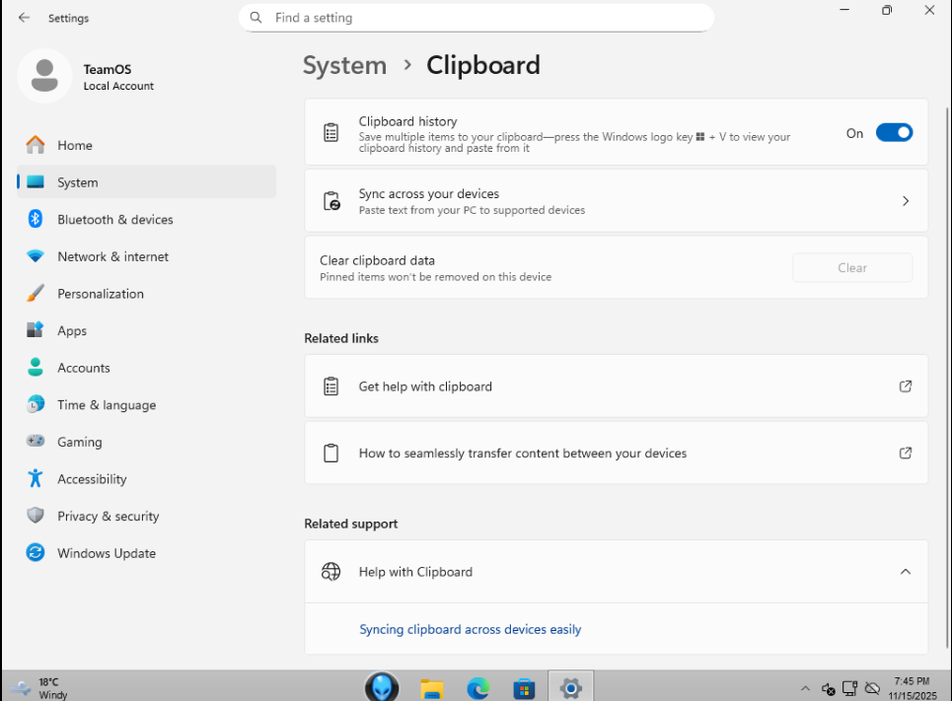
Task: Click System in the breadcrumb
Action: [x=344, y=65]
